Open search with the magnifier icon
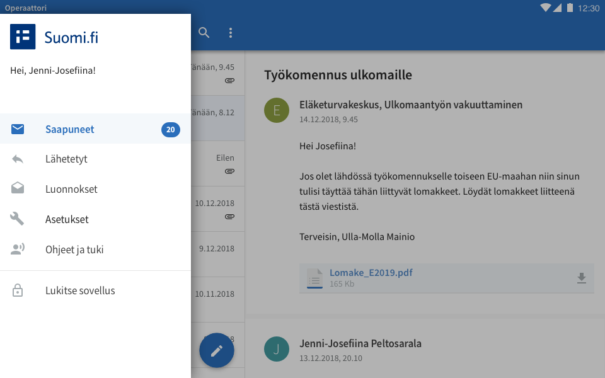605x378 pixels. [204, 33]
